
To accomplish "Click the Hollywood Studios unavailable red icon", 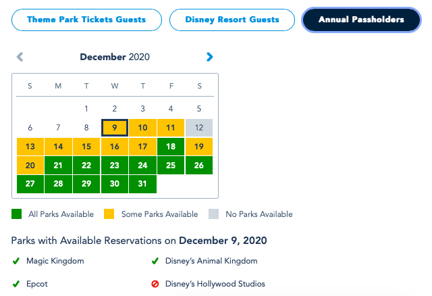I will [x=155, y=284].
